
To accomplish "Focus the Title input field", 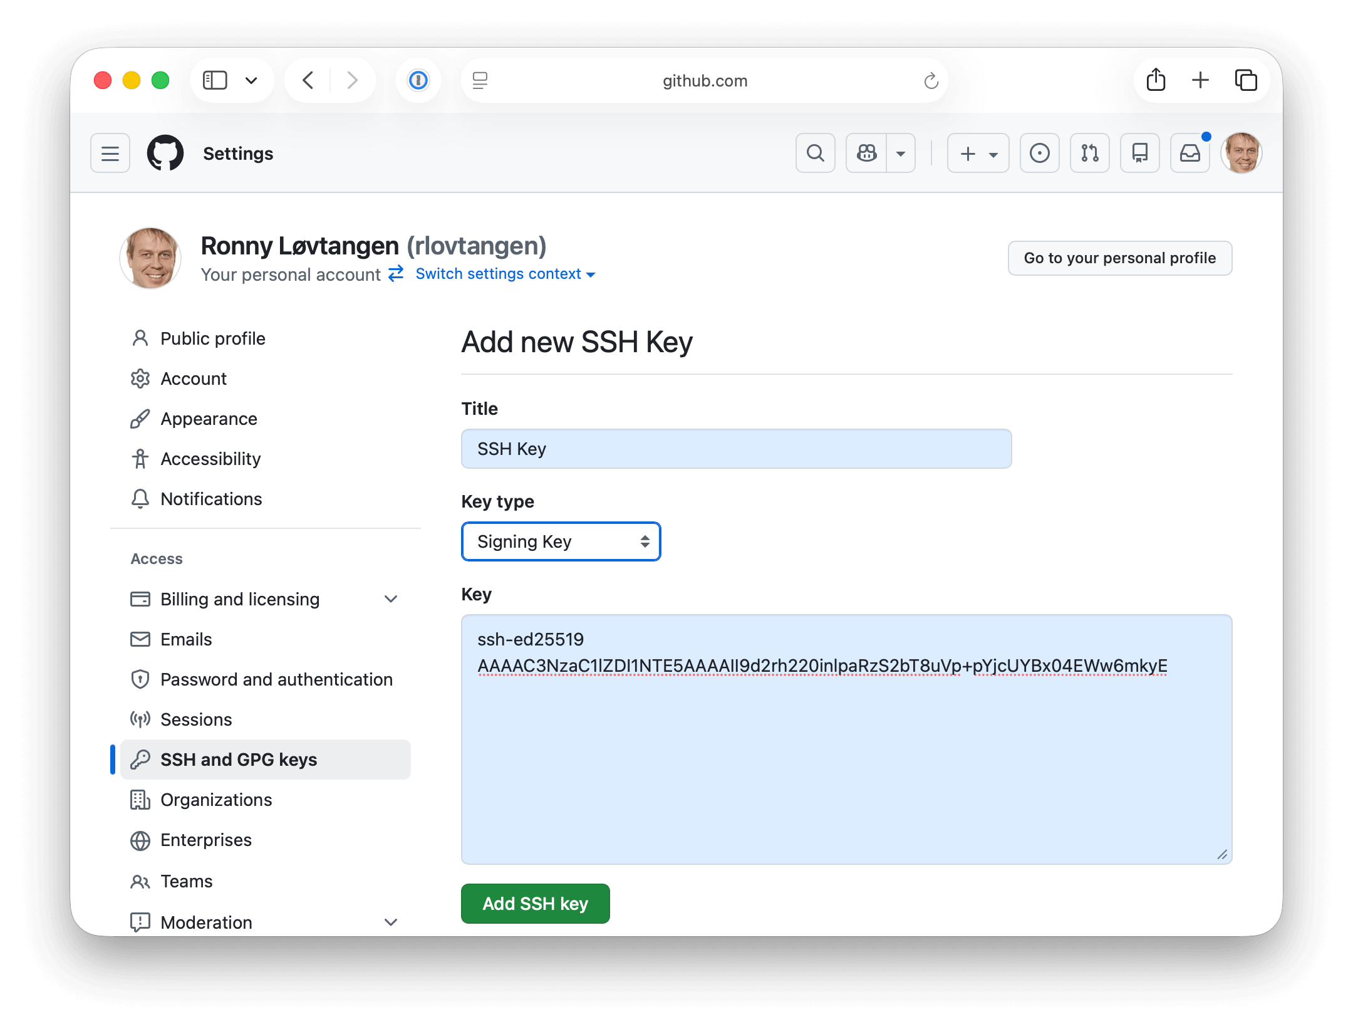I will coord(736,449).
